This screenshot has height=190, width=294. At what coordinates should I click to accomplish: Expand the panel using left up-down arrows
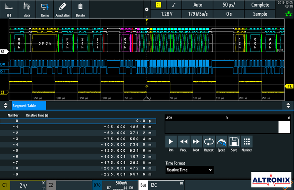pos(6,105)
